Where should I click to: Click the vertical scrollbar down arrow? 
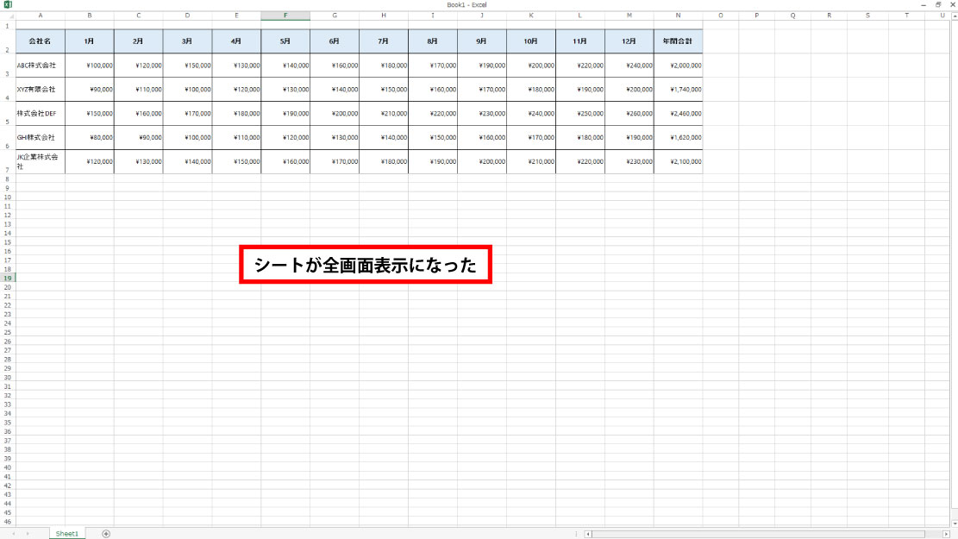coord(955,523)
